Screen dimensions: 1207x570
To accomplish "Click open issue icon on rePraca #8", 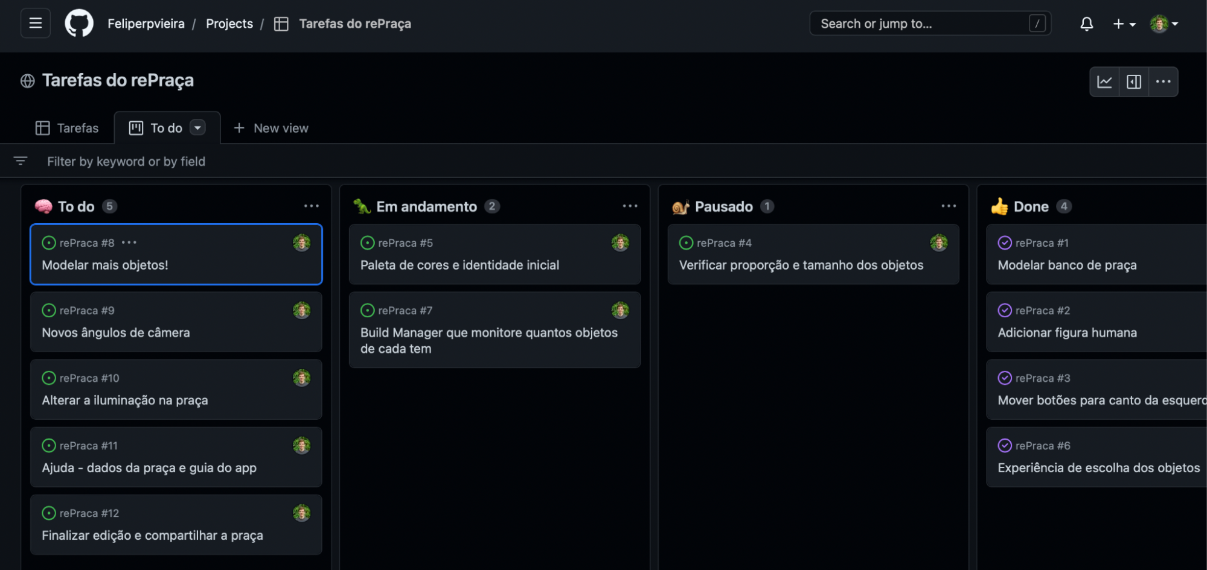I will [49, 242].
